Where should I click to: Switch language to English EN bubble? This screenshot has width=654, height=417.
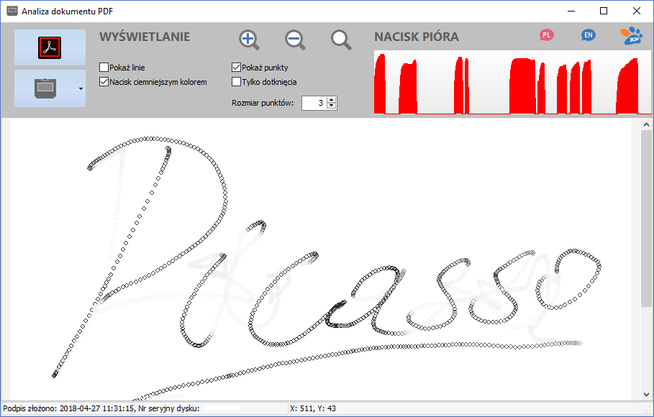click(588, 35)
